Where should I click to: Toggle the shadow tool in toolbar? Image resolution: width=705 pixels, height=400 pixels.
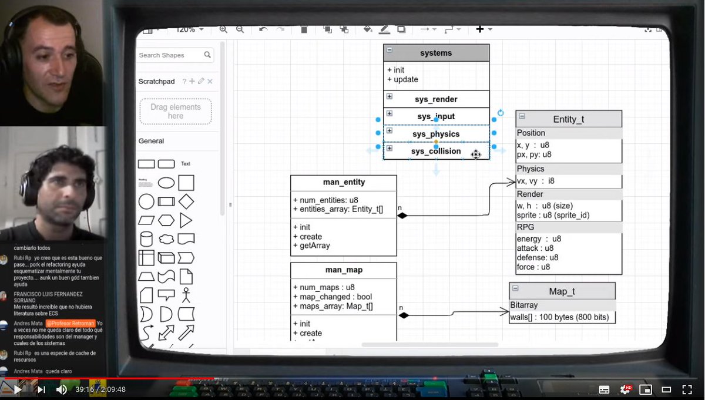click(x=401, y=29)
